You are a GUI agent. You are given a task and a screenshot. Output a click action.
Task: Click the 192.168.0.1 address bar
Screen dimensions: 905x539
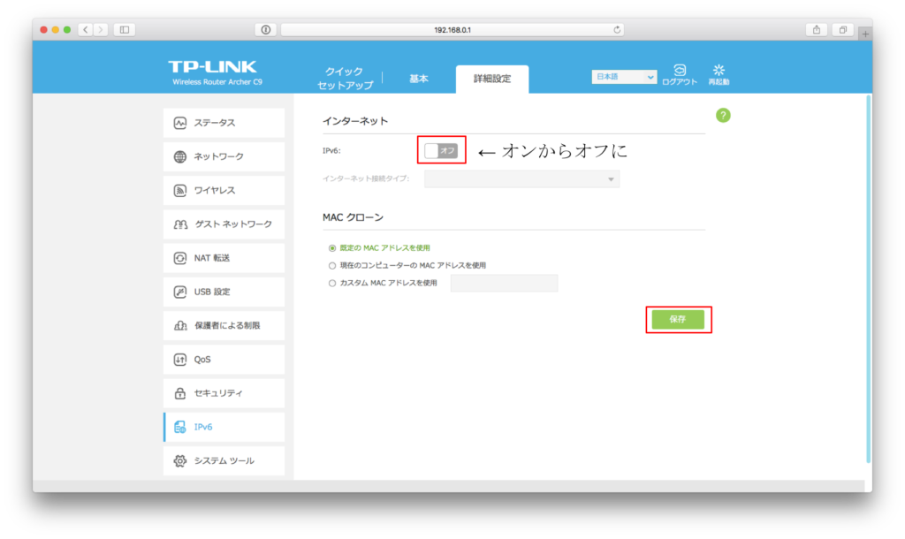[452, 29]
